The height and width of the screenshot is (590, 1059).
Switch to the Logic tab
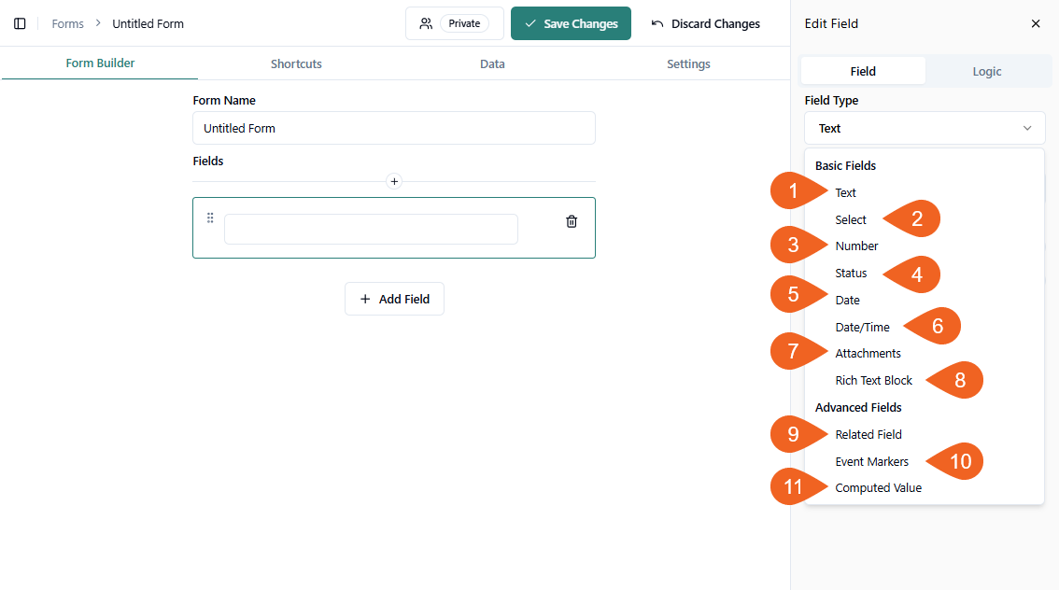click(x=986, y=71)
